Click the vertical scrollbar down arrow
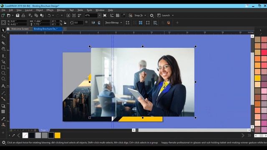Viewport: 267px width, 150px height. click(x=252, y=127)
